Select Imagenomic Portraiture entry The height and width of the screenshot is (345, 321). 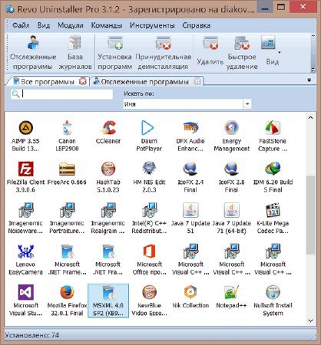pyautogui.click(x=67, y=219)
